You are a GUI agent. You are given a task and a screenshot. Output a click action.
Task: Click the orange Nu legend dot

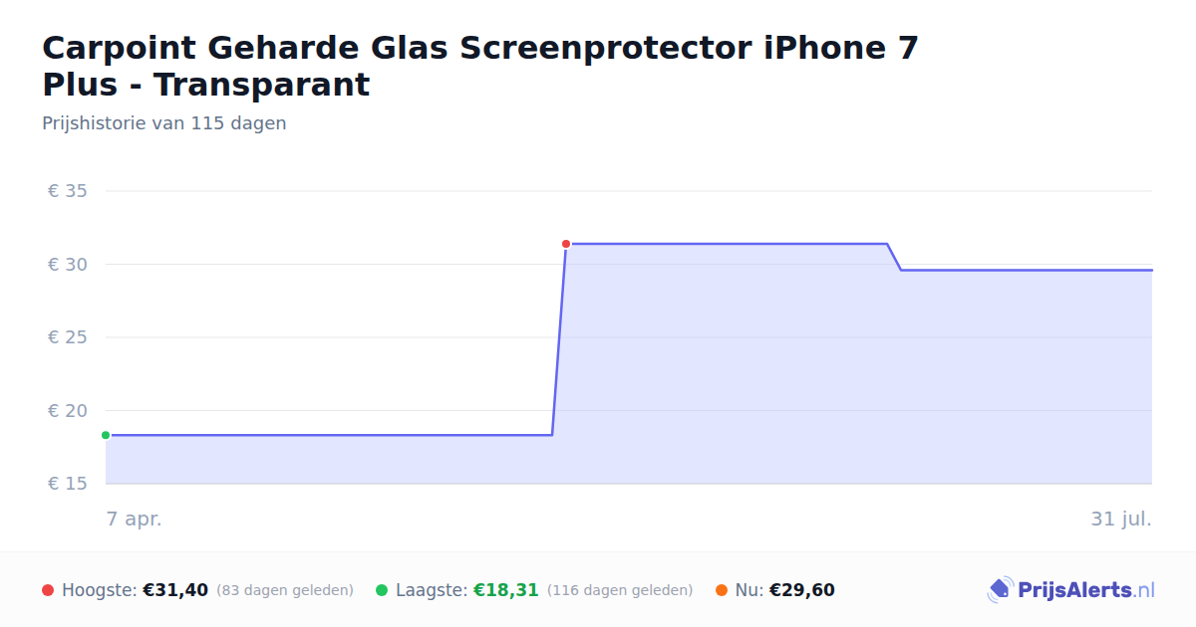(722, 590)
